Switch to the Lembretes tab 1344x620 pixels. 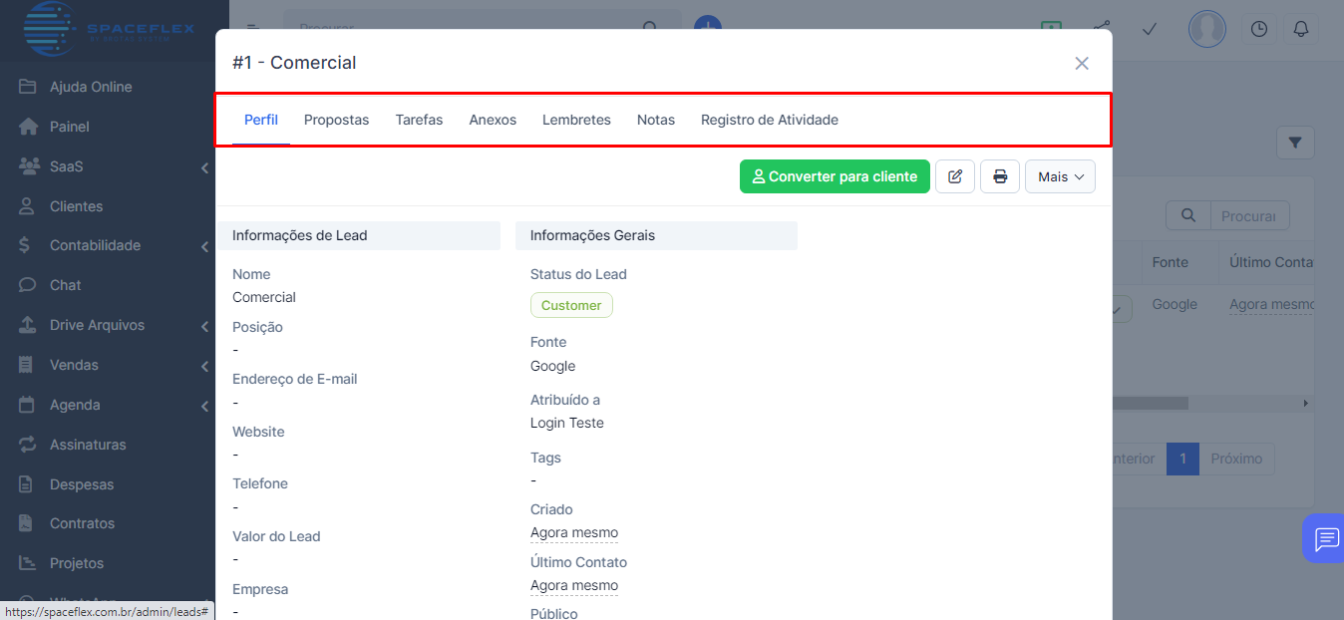tap(576, 120)
